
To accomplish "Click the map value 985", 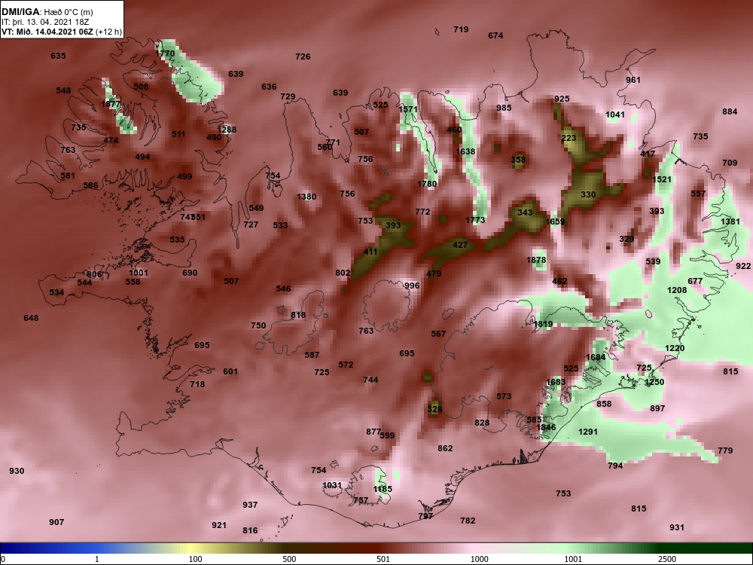I will 504,108.
